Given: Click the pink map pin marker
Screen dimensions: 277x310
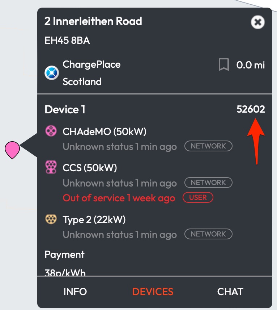Looking at the screenshot, I should pyautogui.click(x=12, y=149).
